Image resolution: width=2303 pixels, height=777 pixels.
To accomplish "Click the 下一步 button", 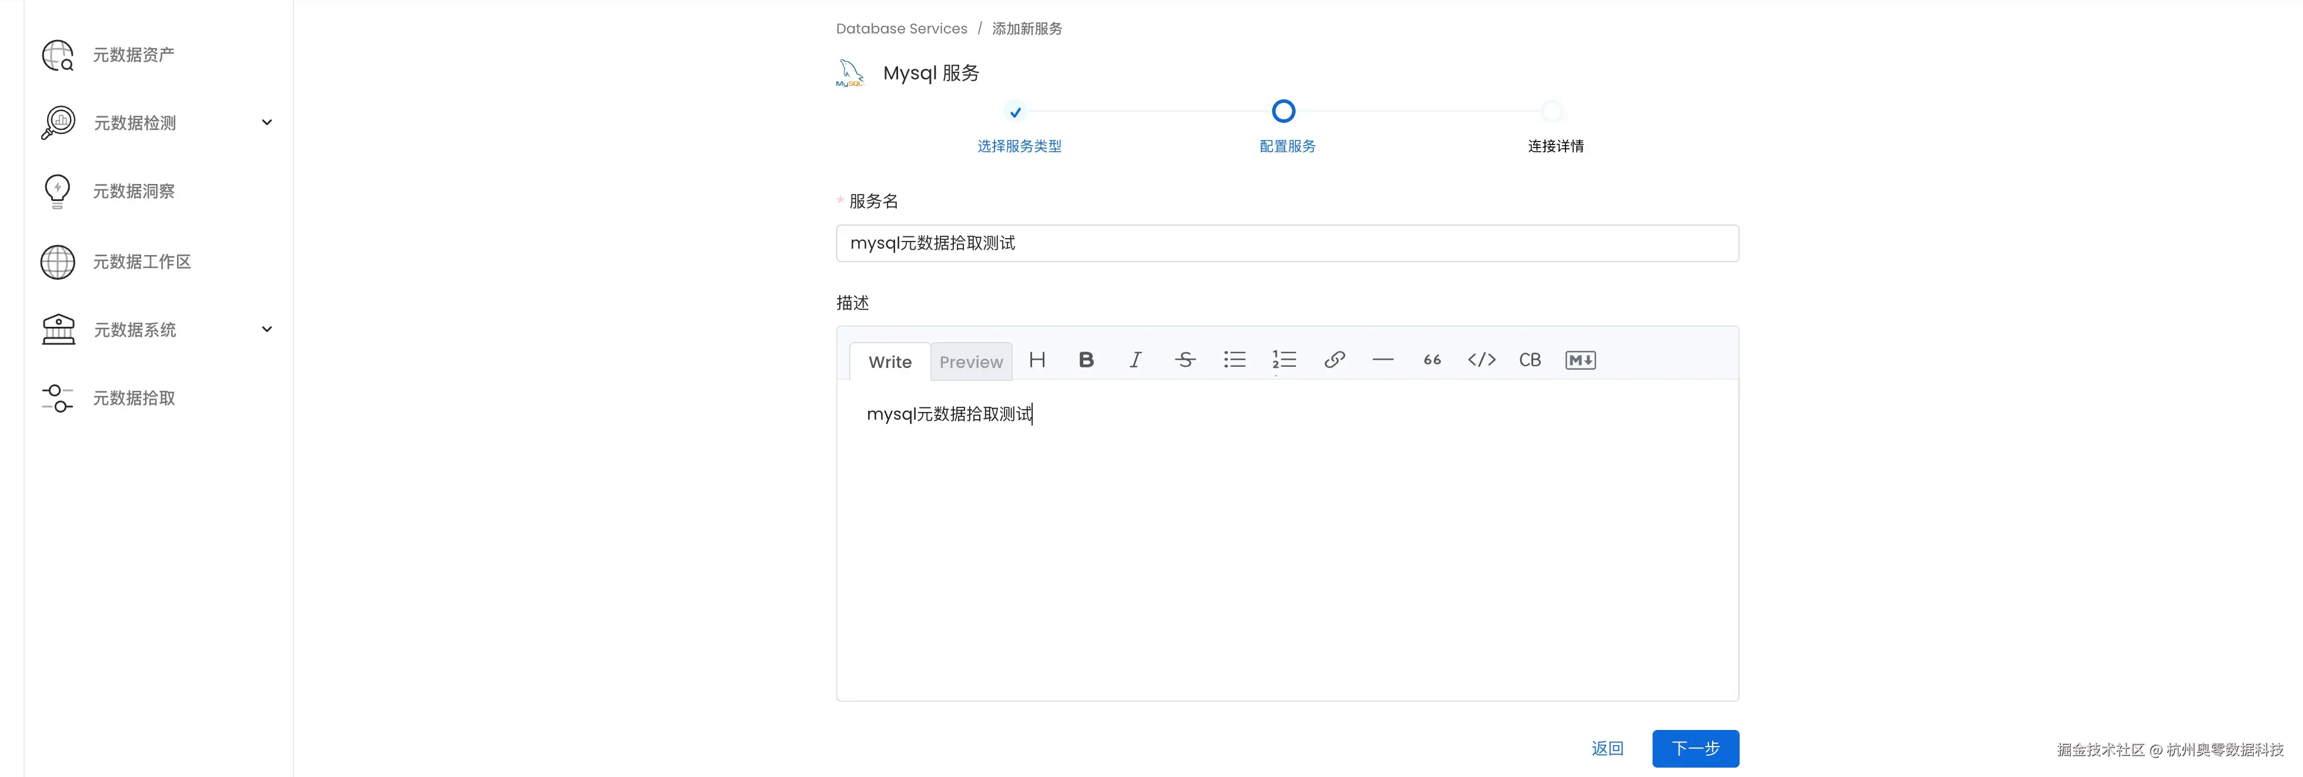I will (1695, 748).
